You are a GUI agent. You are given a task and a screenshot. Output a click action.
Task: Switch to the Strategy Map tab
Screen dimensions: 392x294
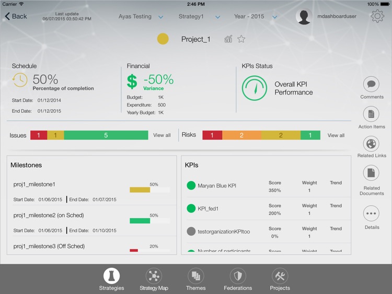(154, 279)
